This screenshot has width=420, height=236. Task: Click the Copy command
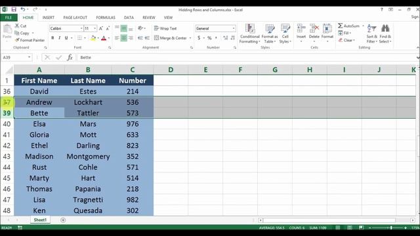pyautogui.click(x=22, y=33)
